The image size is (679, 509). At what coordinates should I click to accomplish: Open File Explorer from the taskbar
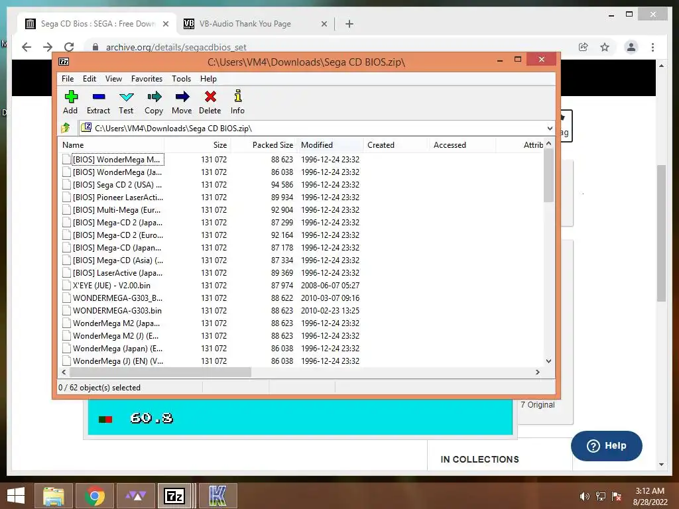coord(53,496)
